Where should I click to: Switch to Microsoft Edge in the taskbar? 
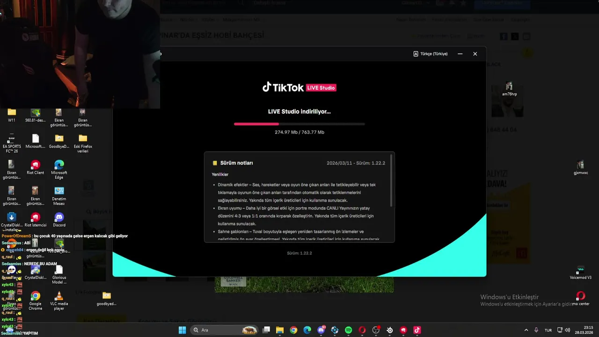tap(307, 330)
